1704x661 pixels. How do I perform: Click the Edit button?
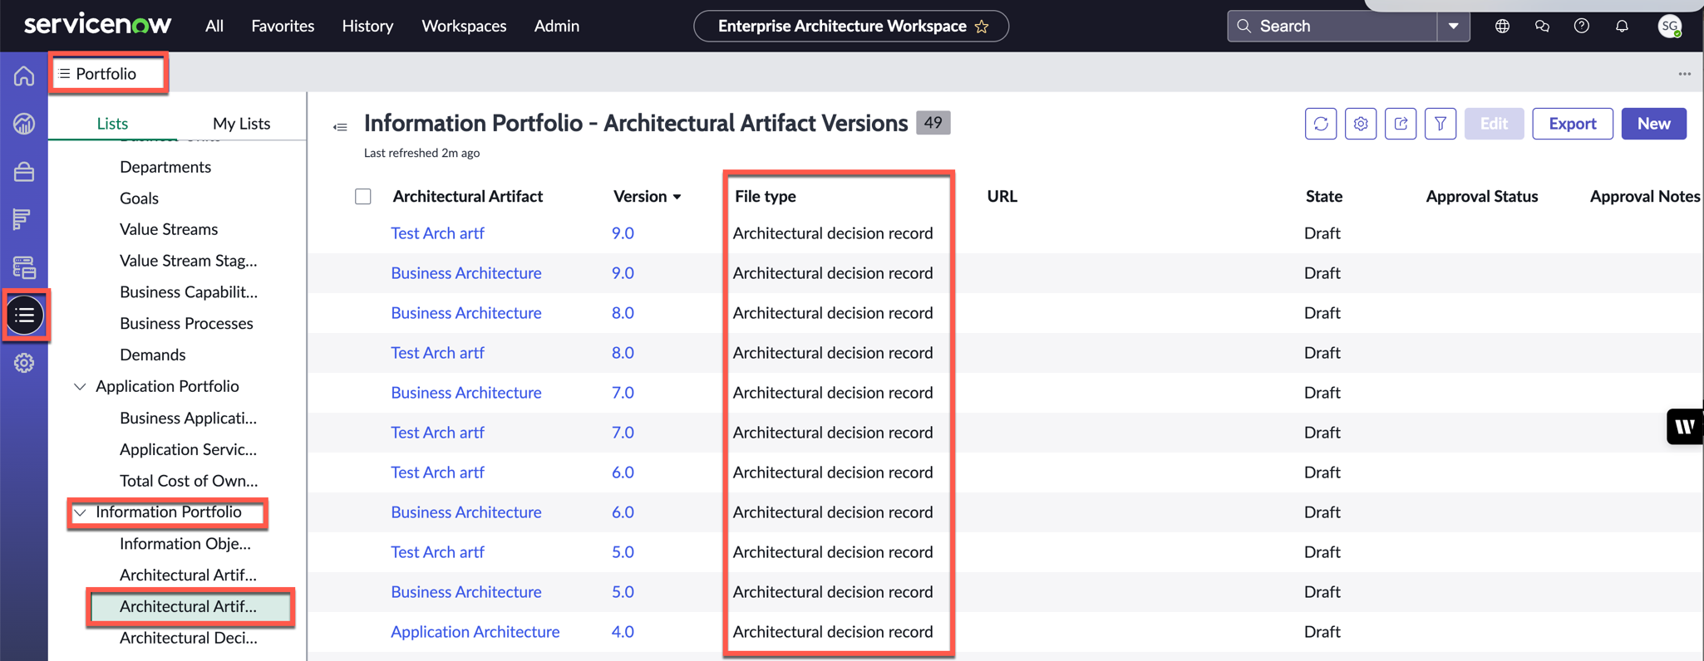[x=1494, y=124]
